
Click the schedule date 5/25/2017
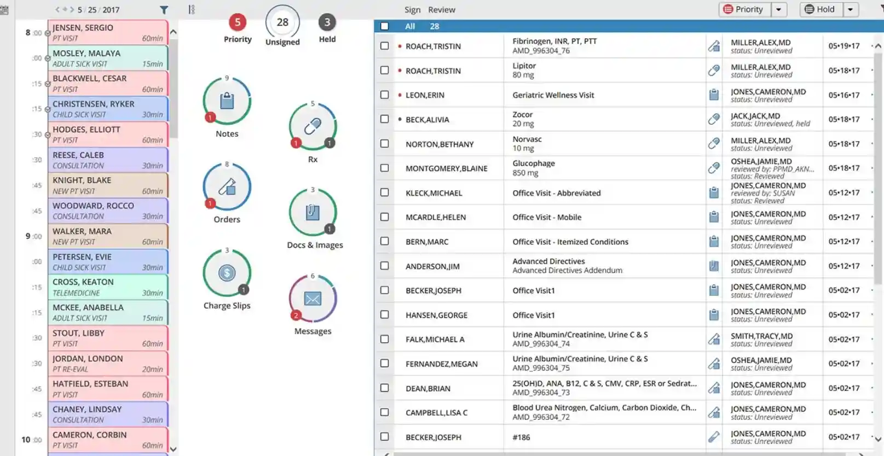click(99, 10)
